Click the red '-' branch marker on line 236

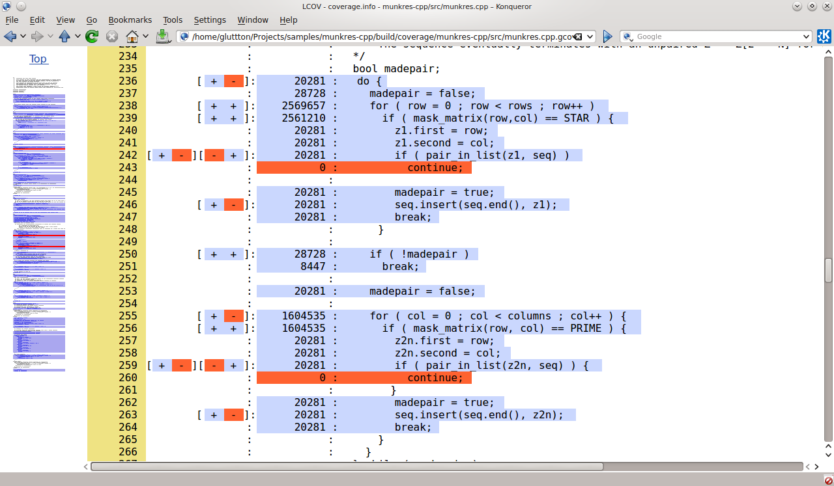233,81
